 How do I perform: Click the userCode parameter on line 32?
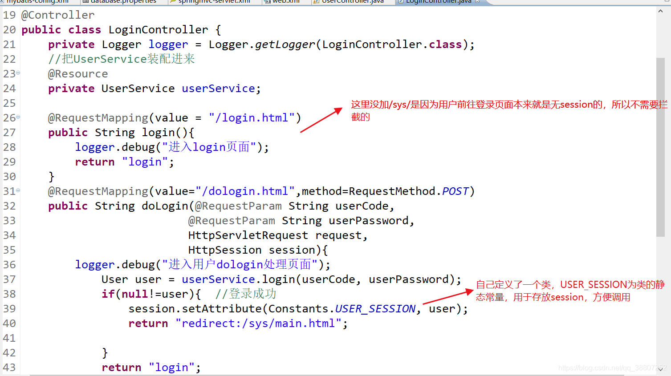[x=362, y=206]
